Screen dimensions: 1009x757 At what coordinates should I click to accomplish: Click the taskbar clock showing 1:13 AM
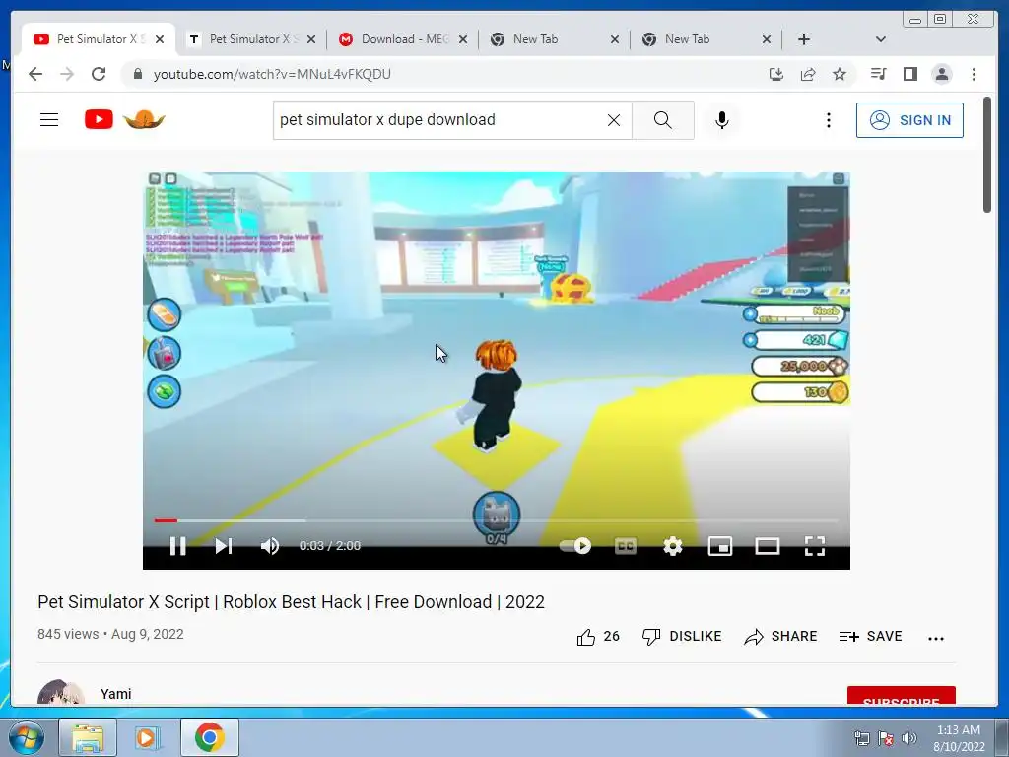coord(958,737)
